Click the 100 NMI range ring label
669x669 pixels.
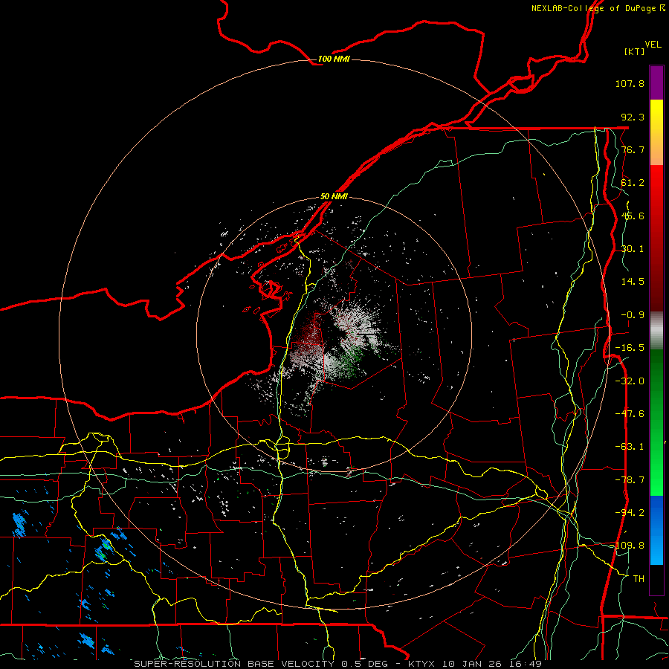334,59
